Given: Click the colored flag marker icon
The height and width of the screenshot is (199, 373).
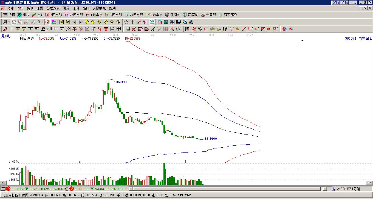Looking at the screenshot, I should [54, 22].
